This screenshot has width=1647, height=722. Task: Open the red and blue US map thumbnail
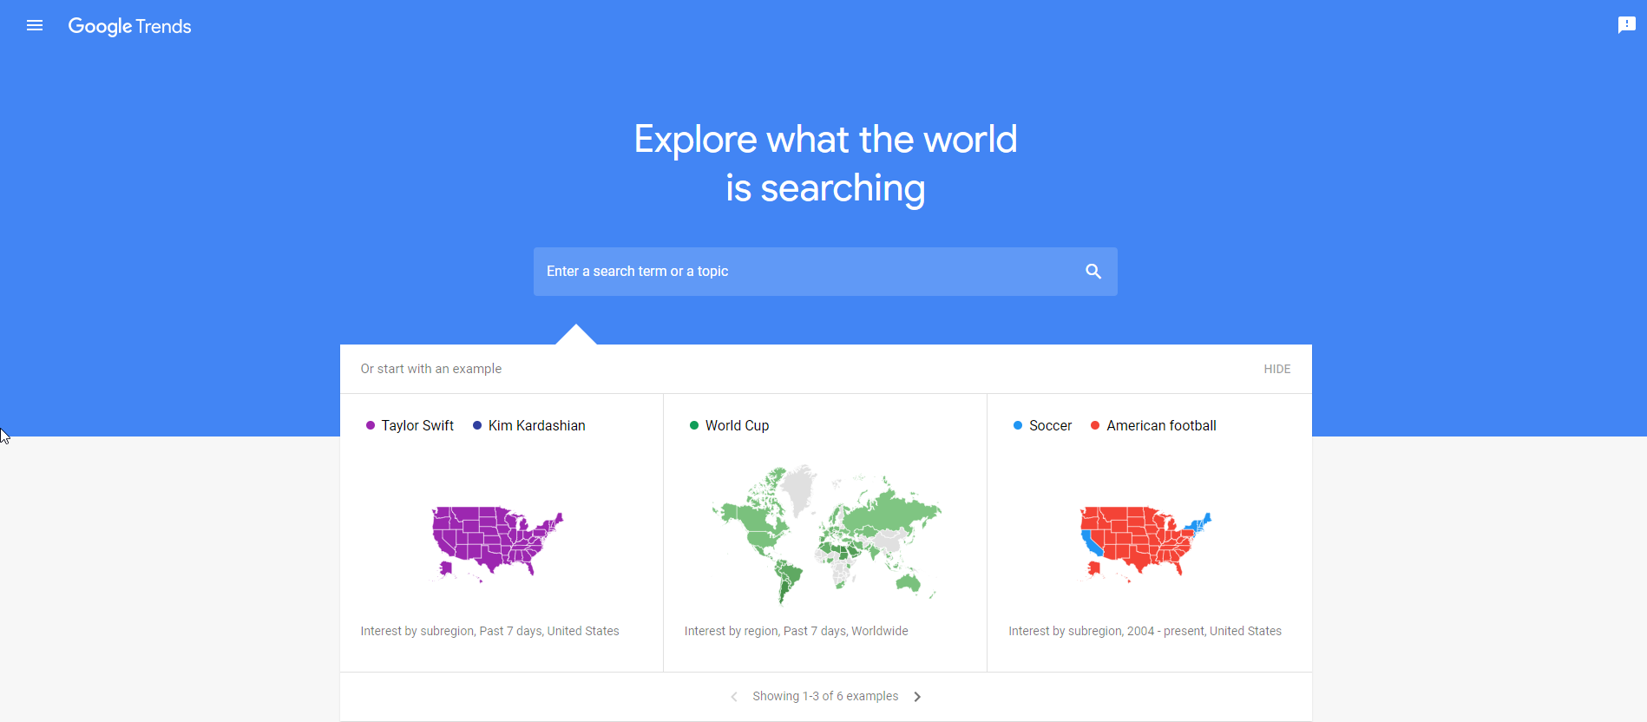[x=1145, y=543]
